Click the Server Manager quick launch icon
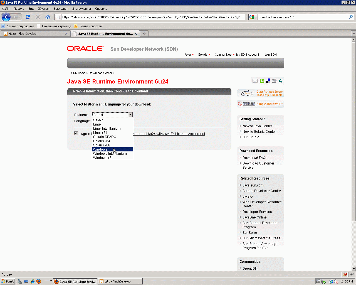 19,281
